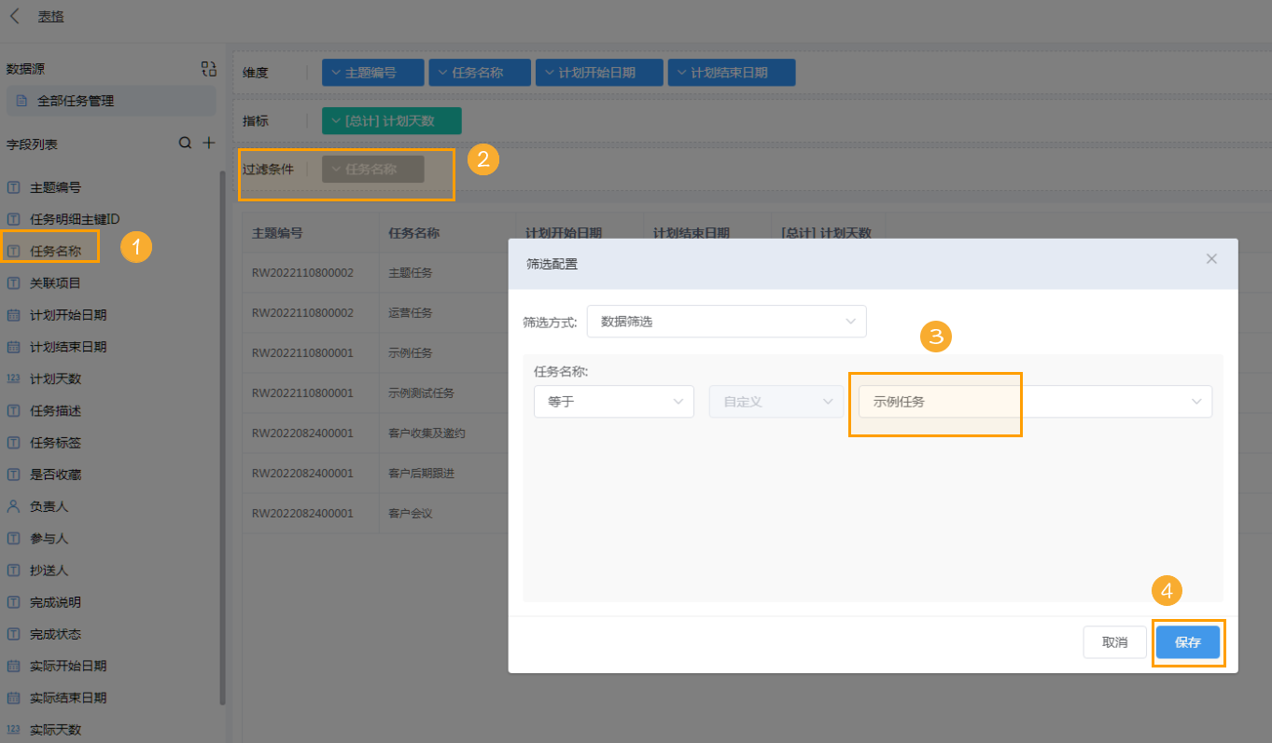Open the 表格 title link
Screen dimensions: 1272x743
click(49, 16)
